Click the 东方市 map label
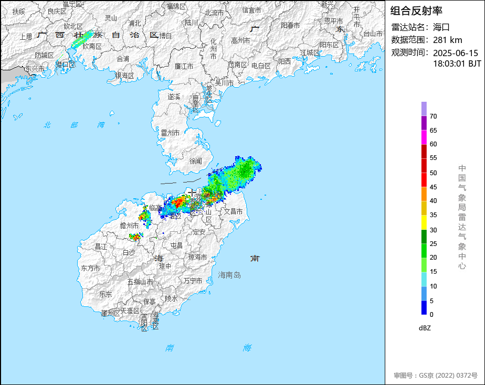The height and width of the screenshot is (385, 485). pyautogui.click(x=90, y=268)
